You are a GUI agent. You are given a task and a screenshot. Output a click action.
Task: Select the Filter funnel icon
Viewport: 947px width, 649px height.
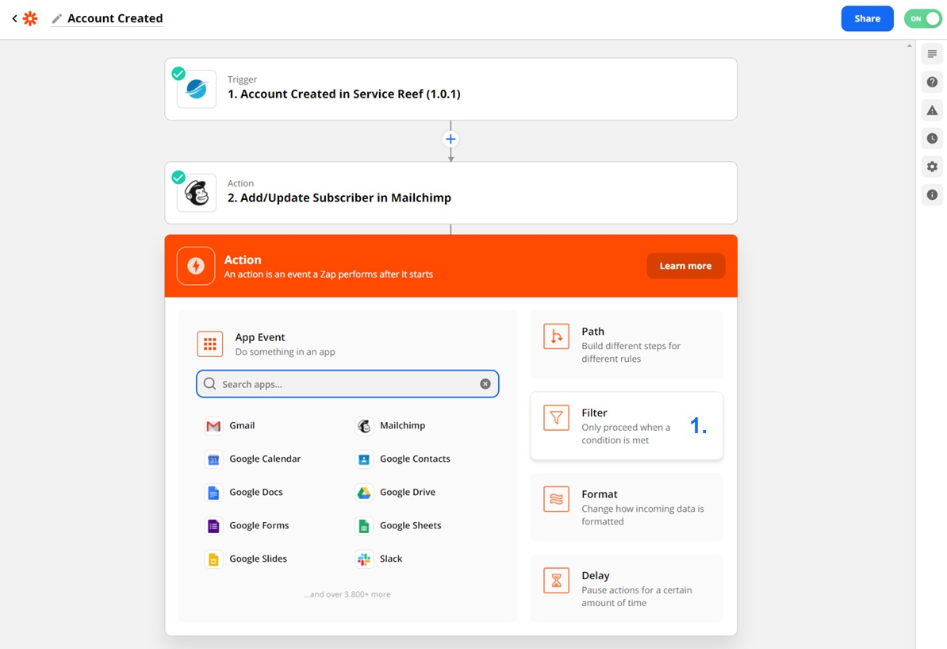click(556, 417)
